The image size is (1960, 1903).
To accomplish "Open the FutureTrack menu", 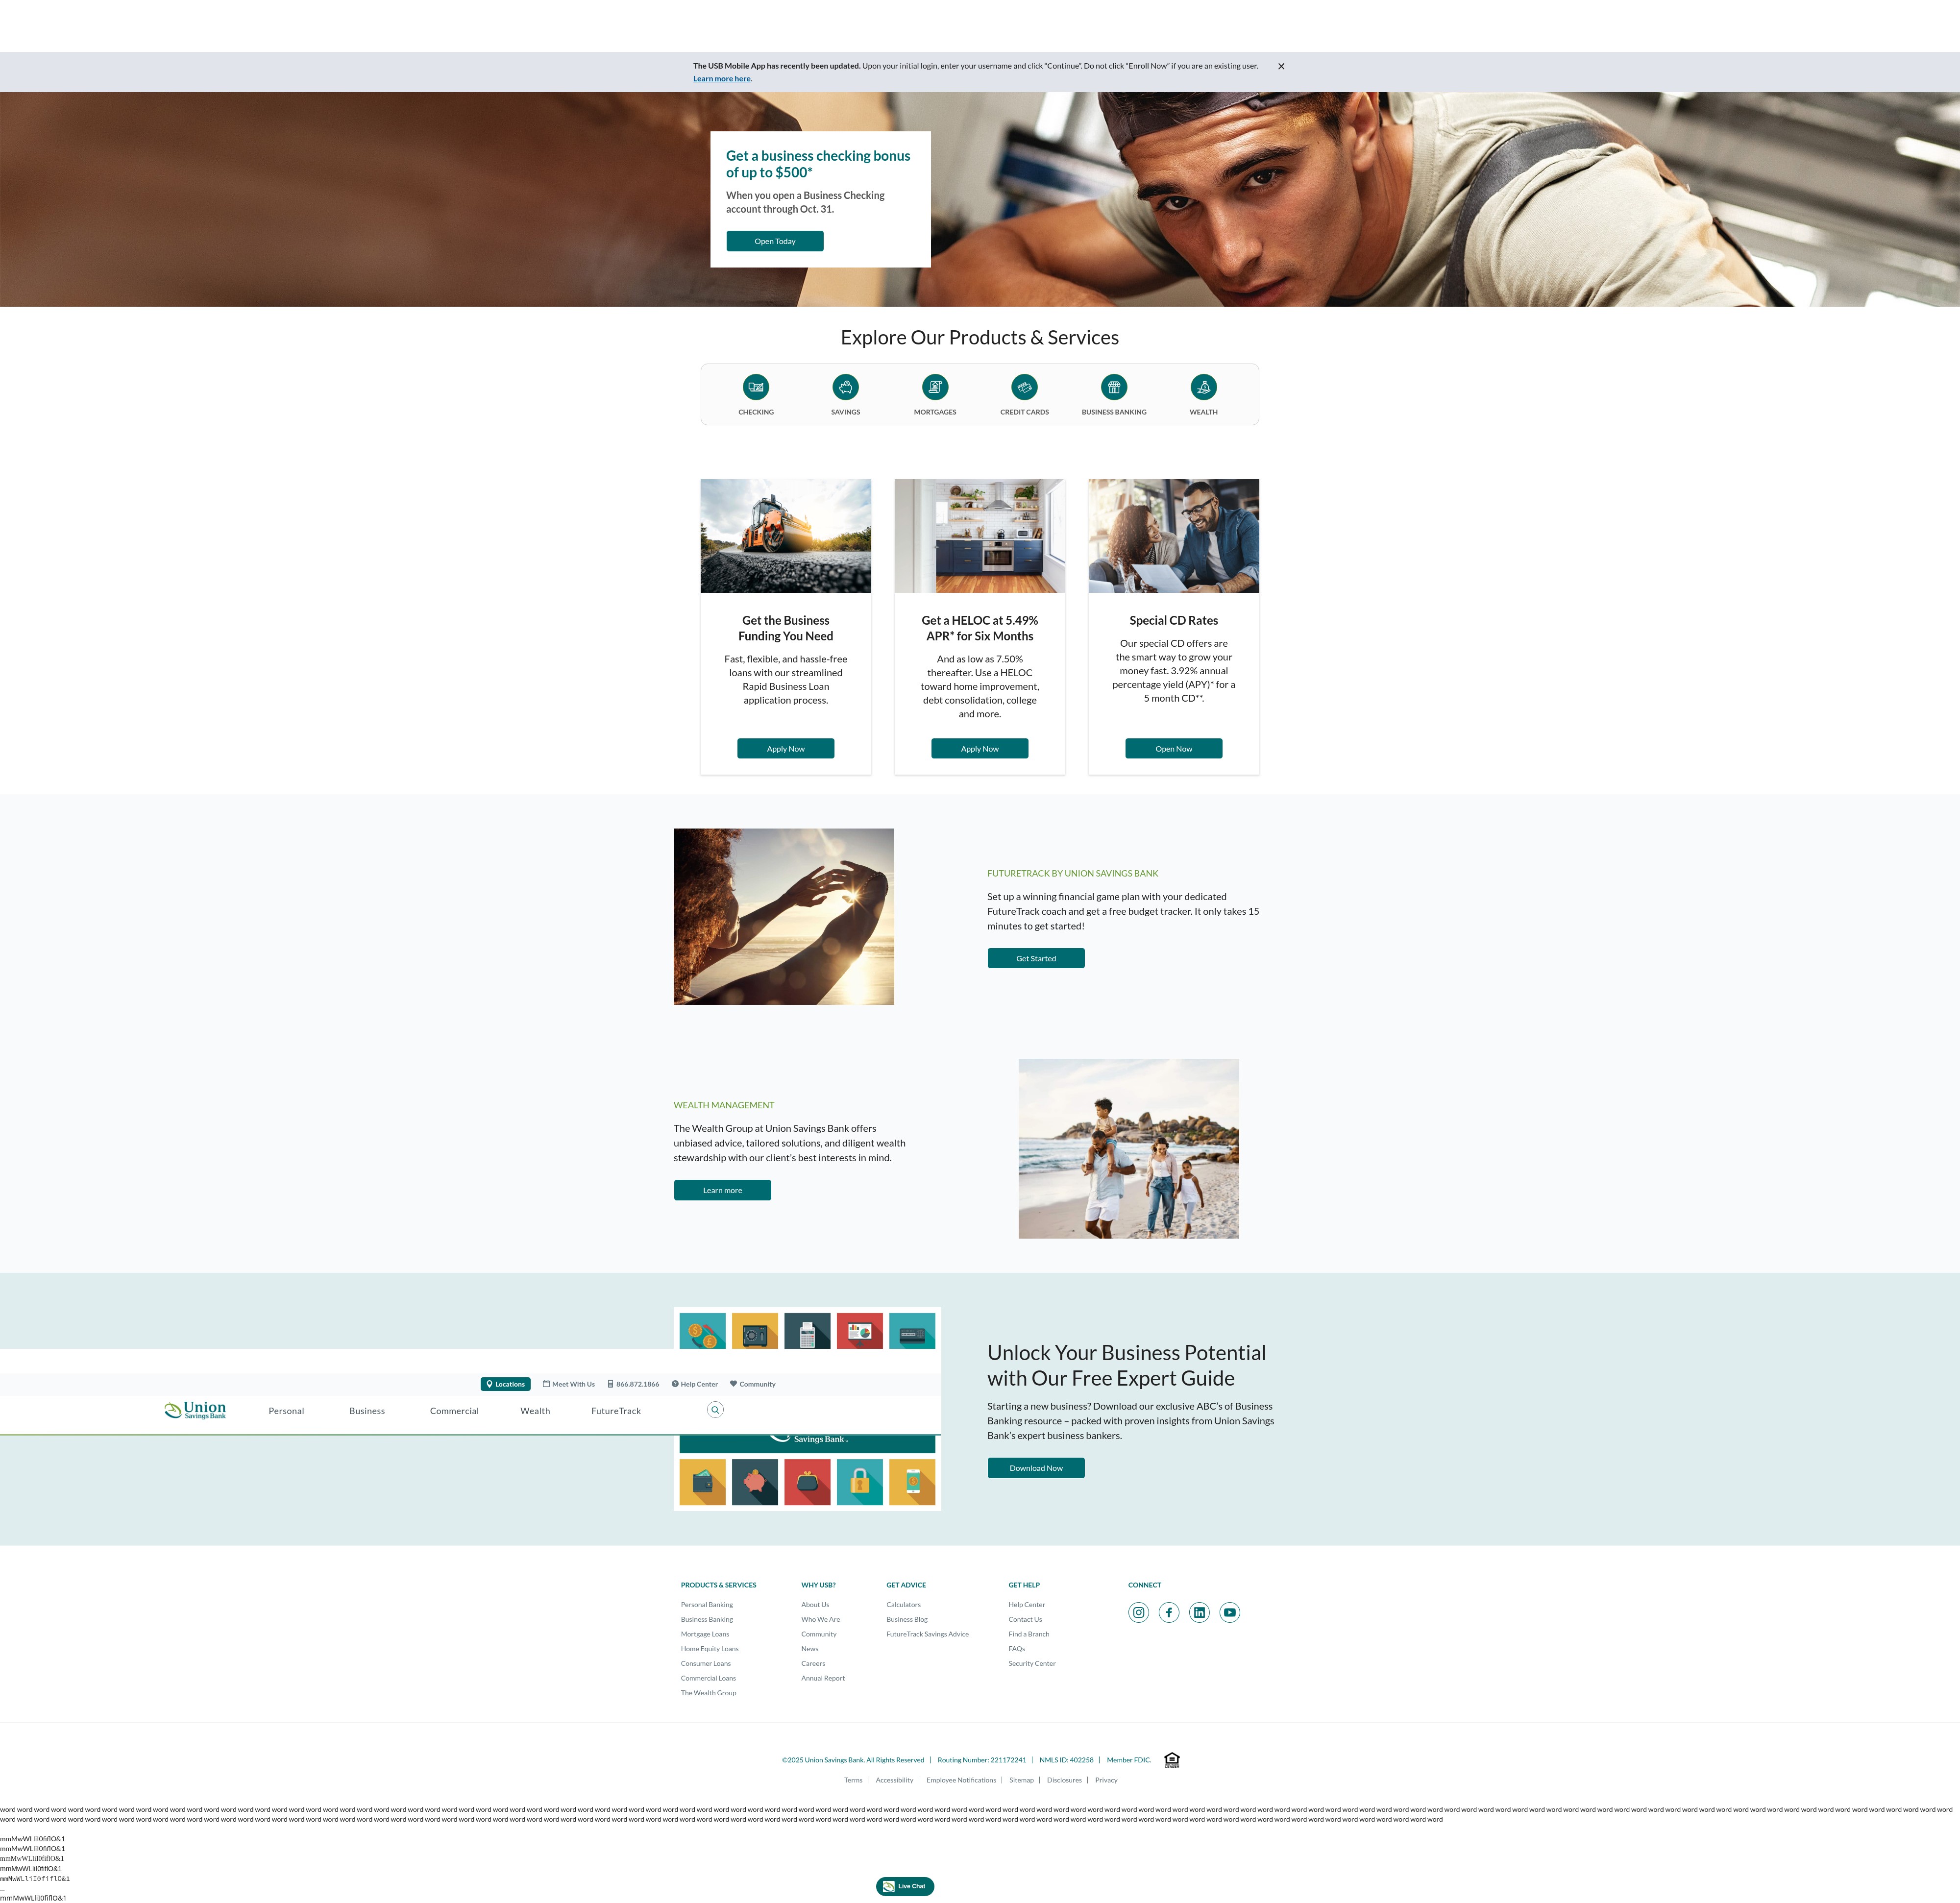I will [x=616, y=1411].
